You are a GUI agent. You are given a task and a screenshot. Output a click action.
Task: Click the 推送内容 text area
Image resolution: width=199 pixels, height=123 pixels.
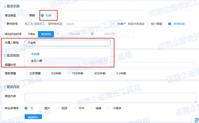click(x=110, y=98)
